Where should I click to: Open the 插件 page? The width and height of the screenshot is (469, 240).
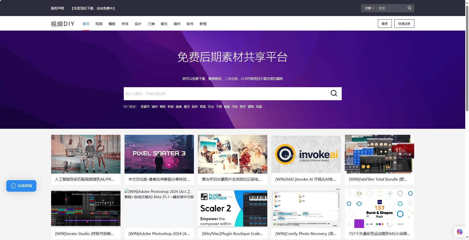point(177,24)
